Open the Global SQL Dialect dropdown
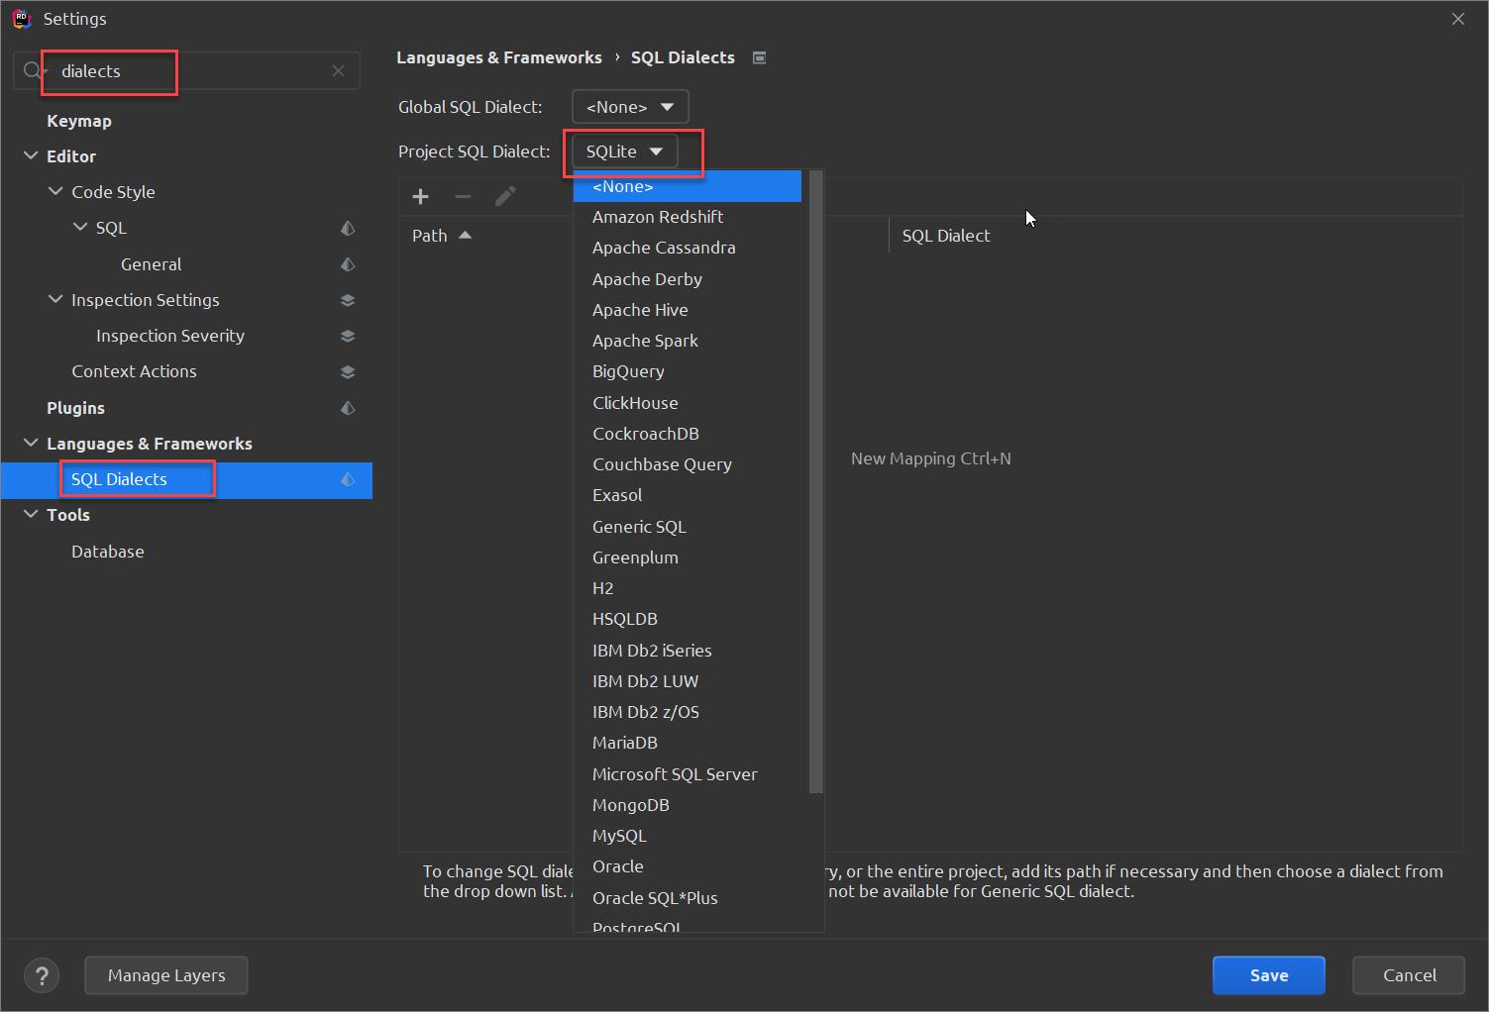 pos(629,106)
